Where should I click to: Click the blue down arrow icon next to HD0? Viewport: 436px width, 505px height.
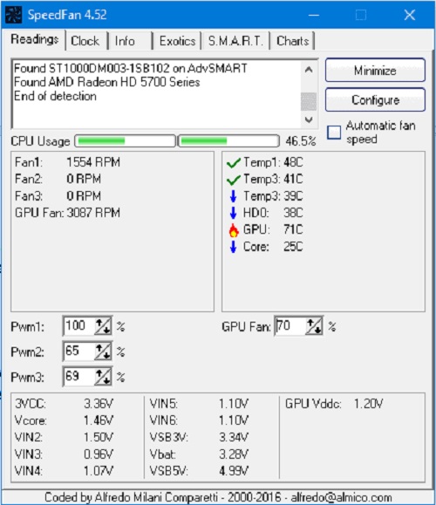click(234, 213)
